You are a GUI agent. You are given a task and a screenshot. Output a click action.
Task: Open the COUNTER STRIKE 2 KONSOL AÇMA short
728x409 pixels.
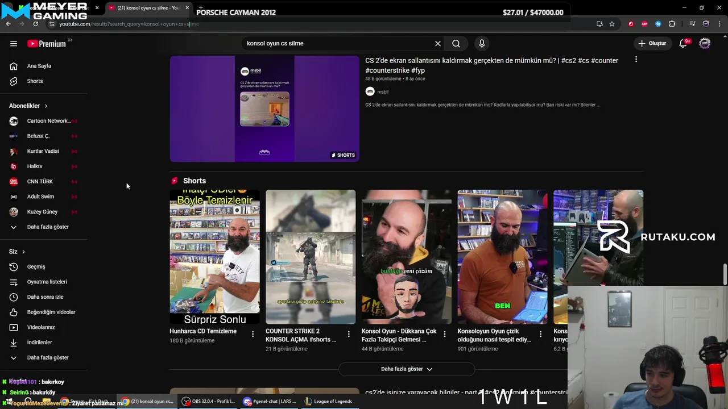(x=311, y=257)
